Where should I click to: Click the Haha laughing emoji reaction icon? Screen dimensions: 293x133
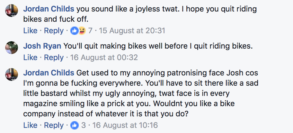pos(82,31)
